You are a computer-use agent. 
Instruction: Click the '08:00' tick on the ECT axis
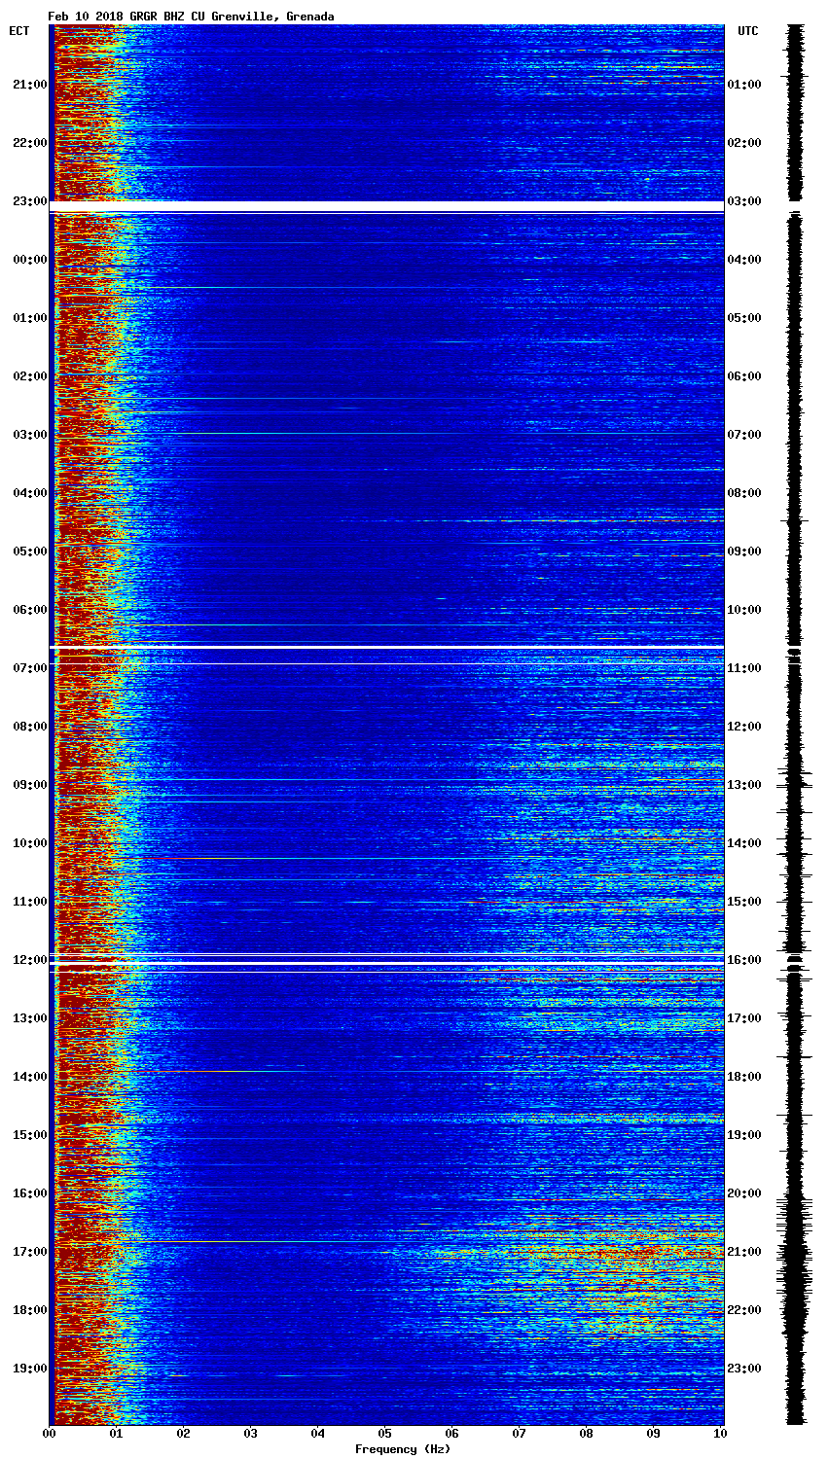29,727
